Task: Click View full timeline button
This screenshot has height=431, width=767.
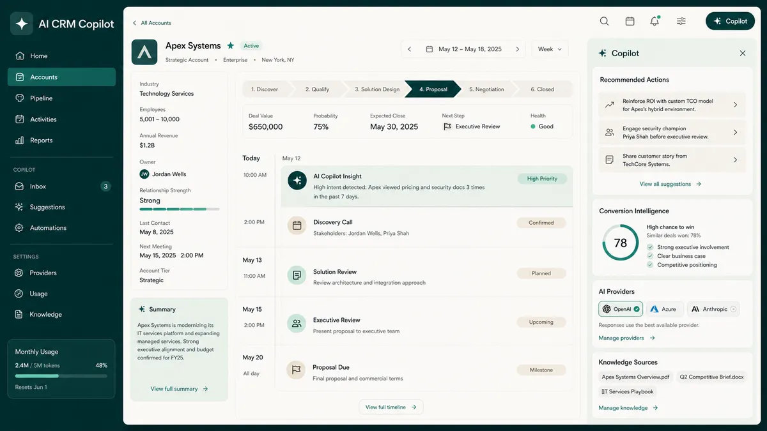Action: click(391, 407)
